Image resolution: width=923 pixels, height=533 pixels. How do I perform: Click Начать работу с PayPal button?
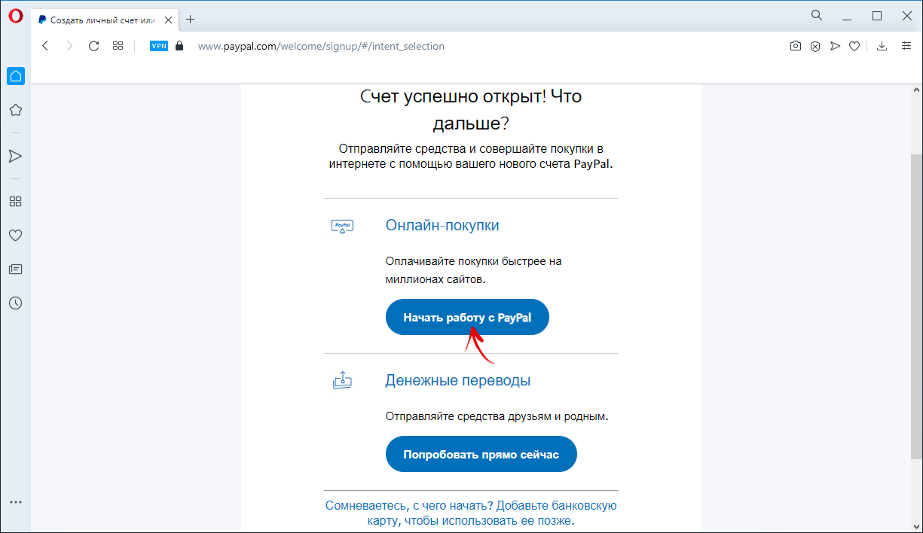[467, 318]
